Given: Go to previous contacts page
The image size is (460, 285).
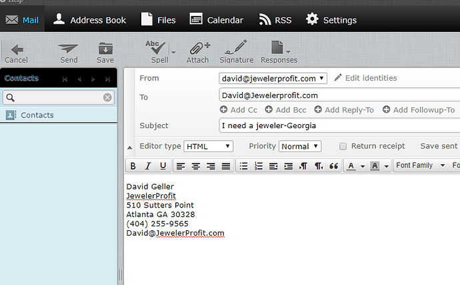Looking at the screenshot, I should (x=79, y=79).
